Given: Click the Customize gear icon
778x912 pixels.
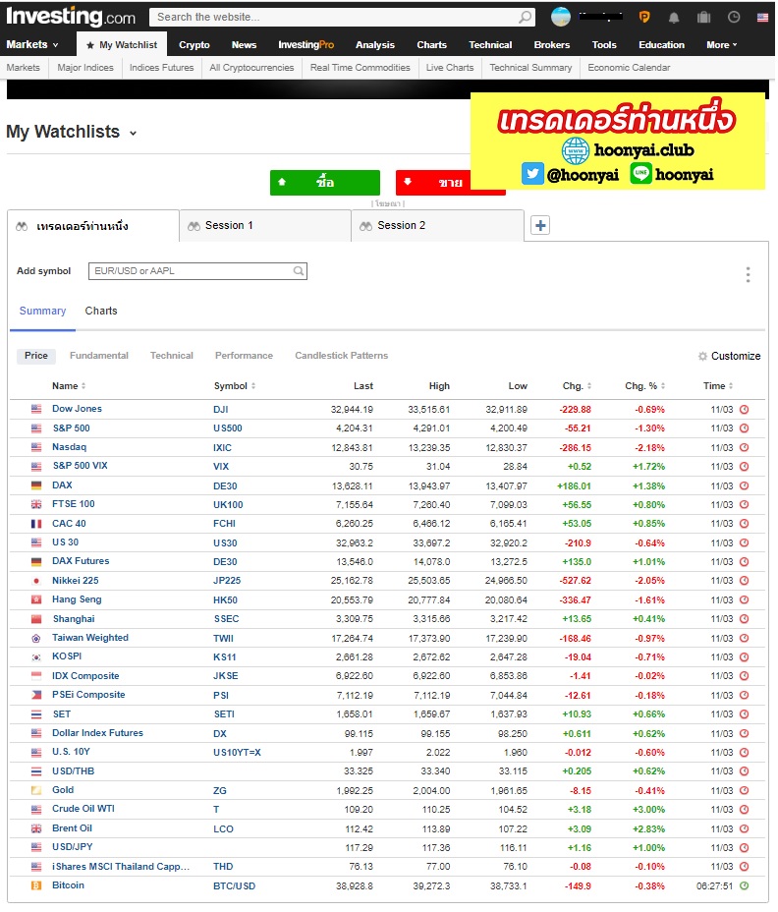Looking at the screenshot, I should [x=703, y=356].
